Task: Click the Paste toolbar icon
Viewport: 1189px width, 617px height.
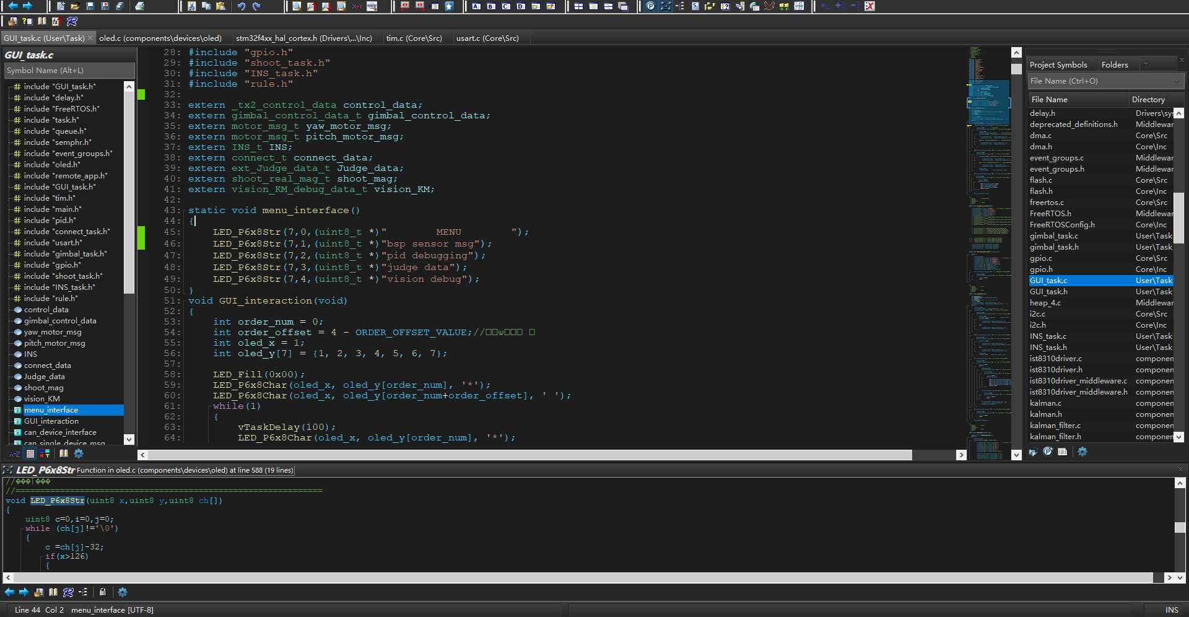Action: [222, 6]
